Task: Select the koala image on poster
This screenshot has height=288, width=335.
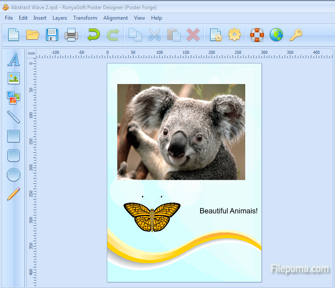Action: coord(181,132)
